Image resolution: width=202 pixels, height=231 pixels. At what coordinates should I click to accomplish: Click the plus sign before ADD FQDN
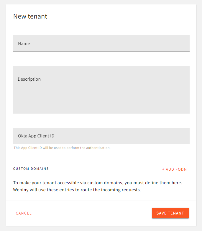coord(163,169)
